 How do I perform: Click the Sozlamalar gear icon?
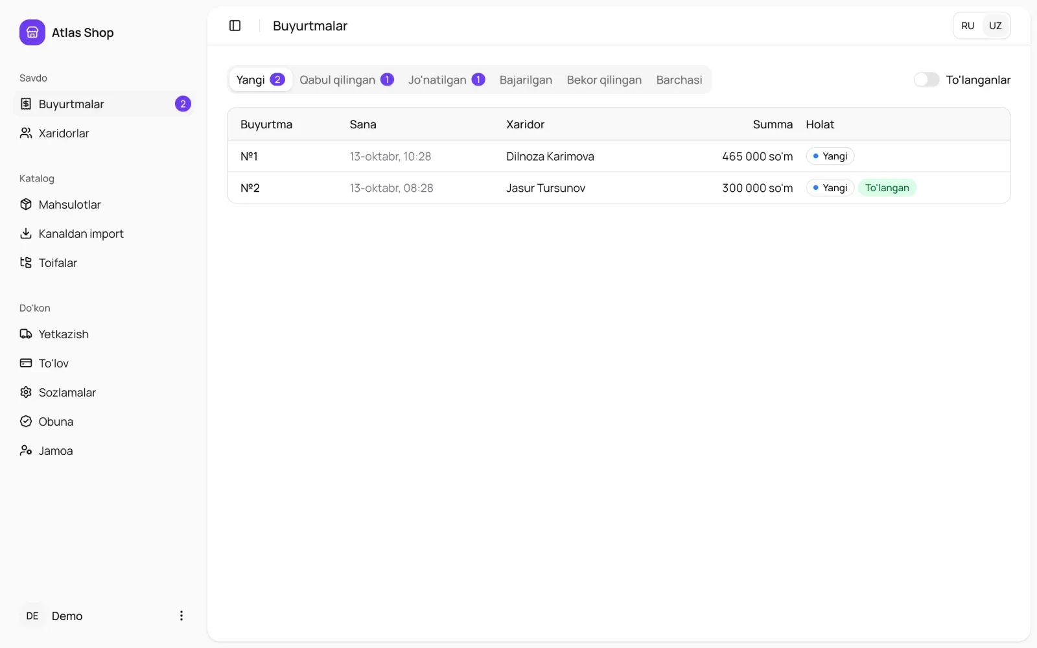tap(26, 392)
